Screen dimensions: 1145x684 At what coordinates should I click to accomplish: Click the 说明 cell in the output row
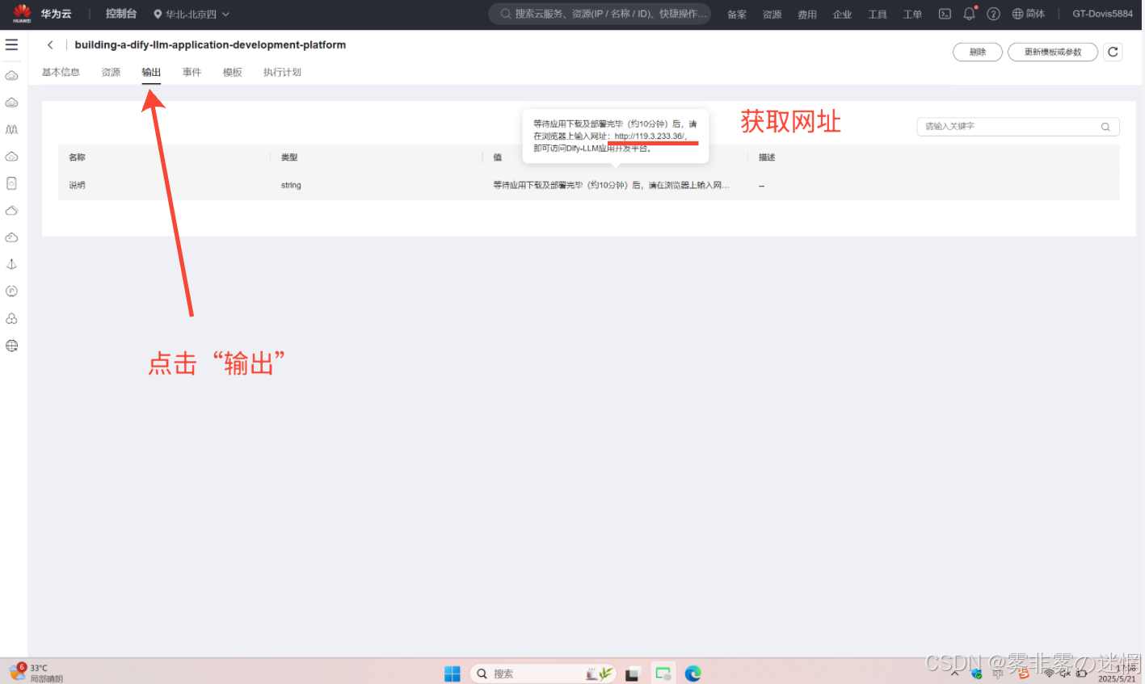[x=77, y=185]
